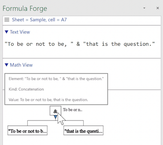The width and height of the screenshot is (163, 145).
Task: Click the "that is the question." string literal
Action: (x=119, y=44)
